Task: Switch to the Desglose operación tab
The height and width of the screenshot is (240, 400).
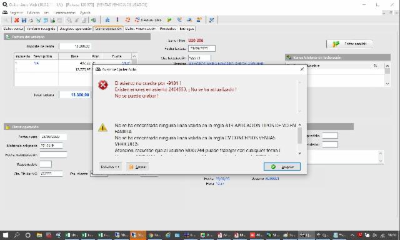Action: [x=75, y=29]
